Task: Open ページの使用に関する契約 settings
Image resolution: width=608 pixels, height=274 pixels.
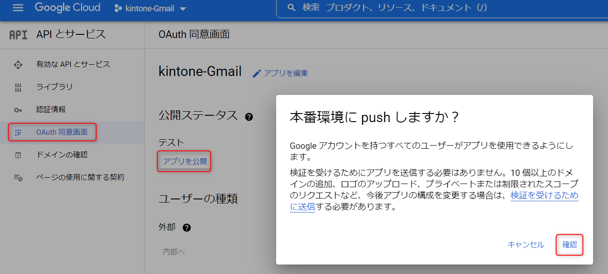Action: pos(80,177)
